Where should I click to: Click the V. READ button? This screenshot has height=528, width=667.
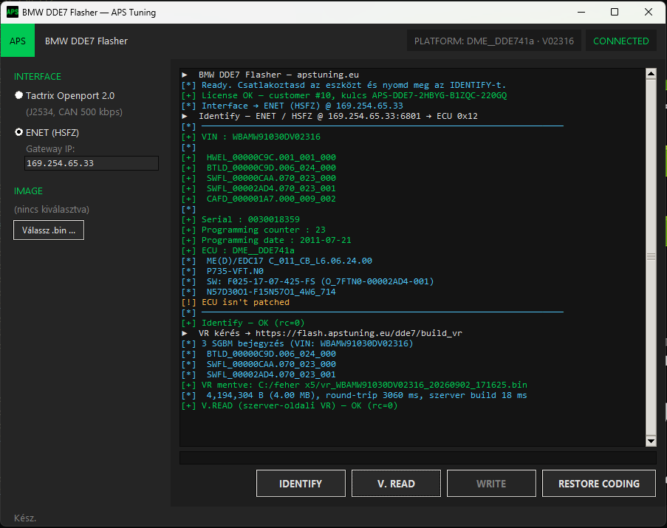396,484
